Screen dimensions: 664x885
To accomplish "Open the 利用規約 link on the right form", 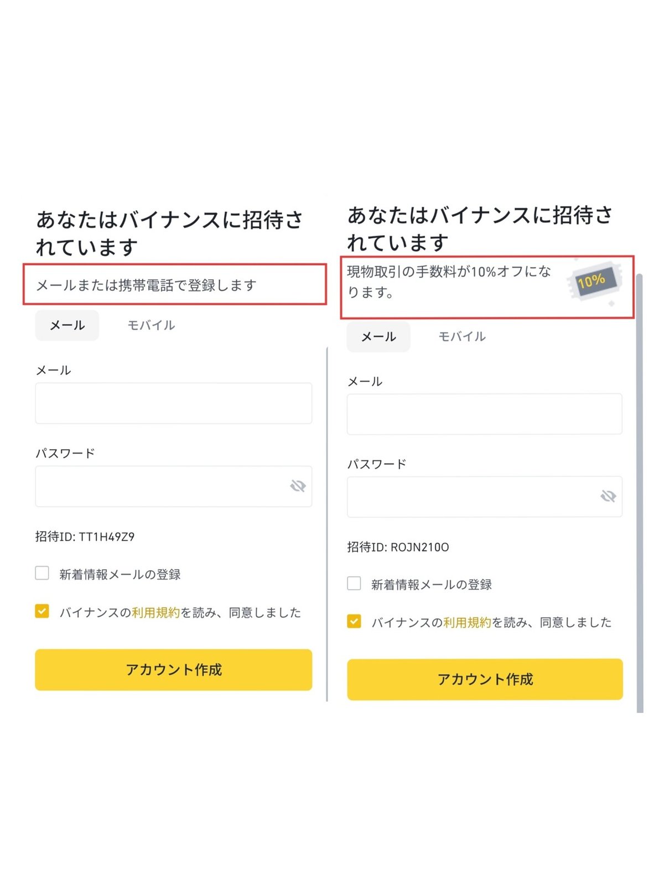I will click(x=466, y=622).
